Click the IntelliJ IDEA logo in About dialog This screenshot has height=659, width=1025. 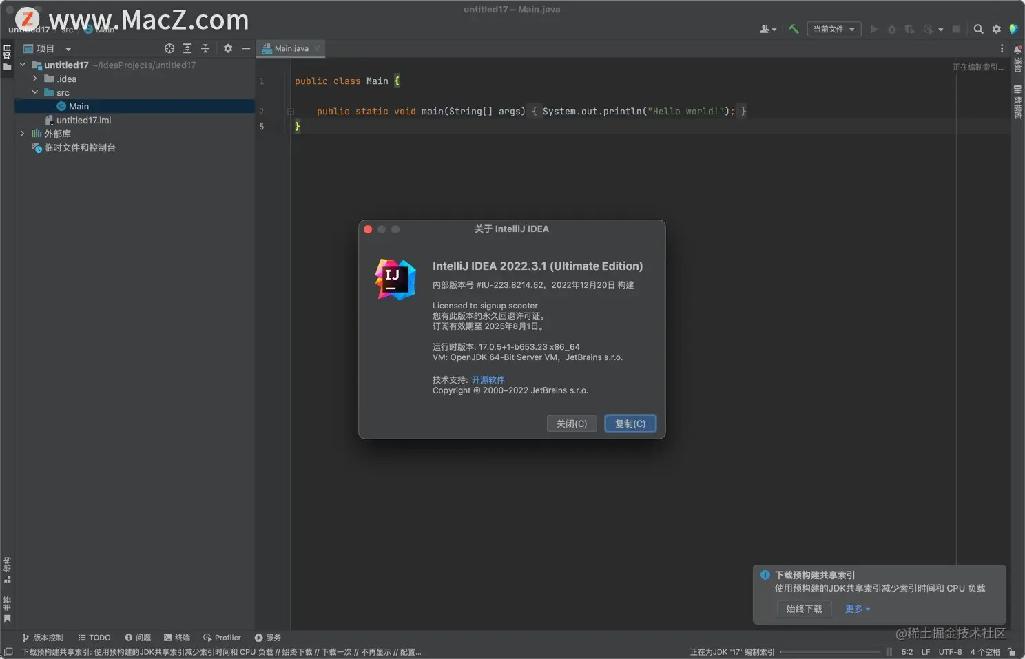[x=395, y=279]
